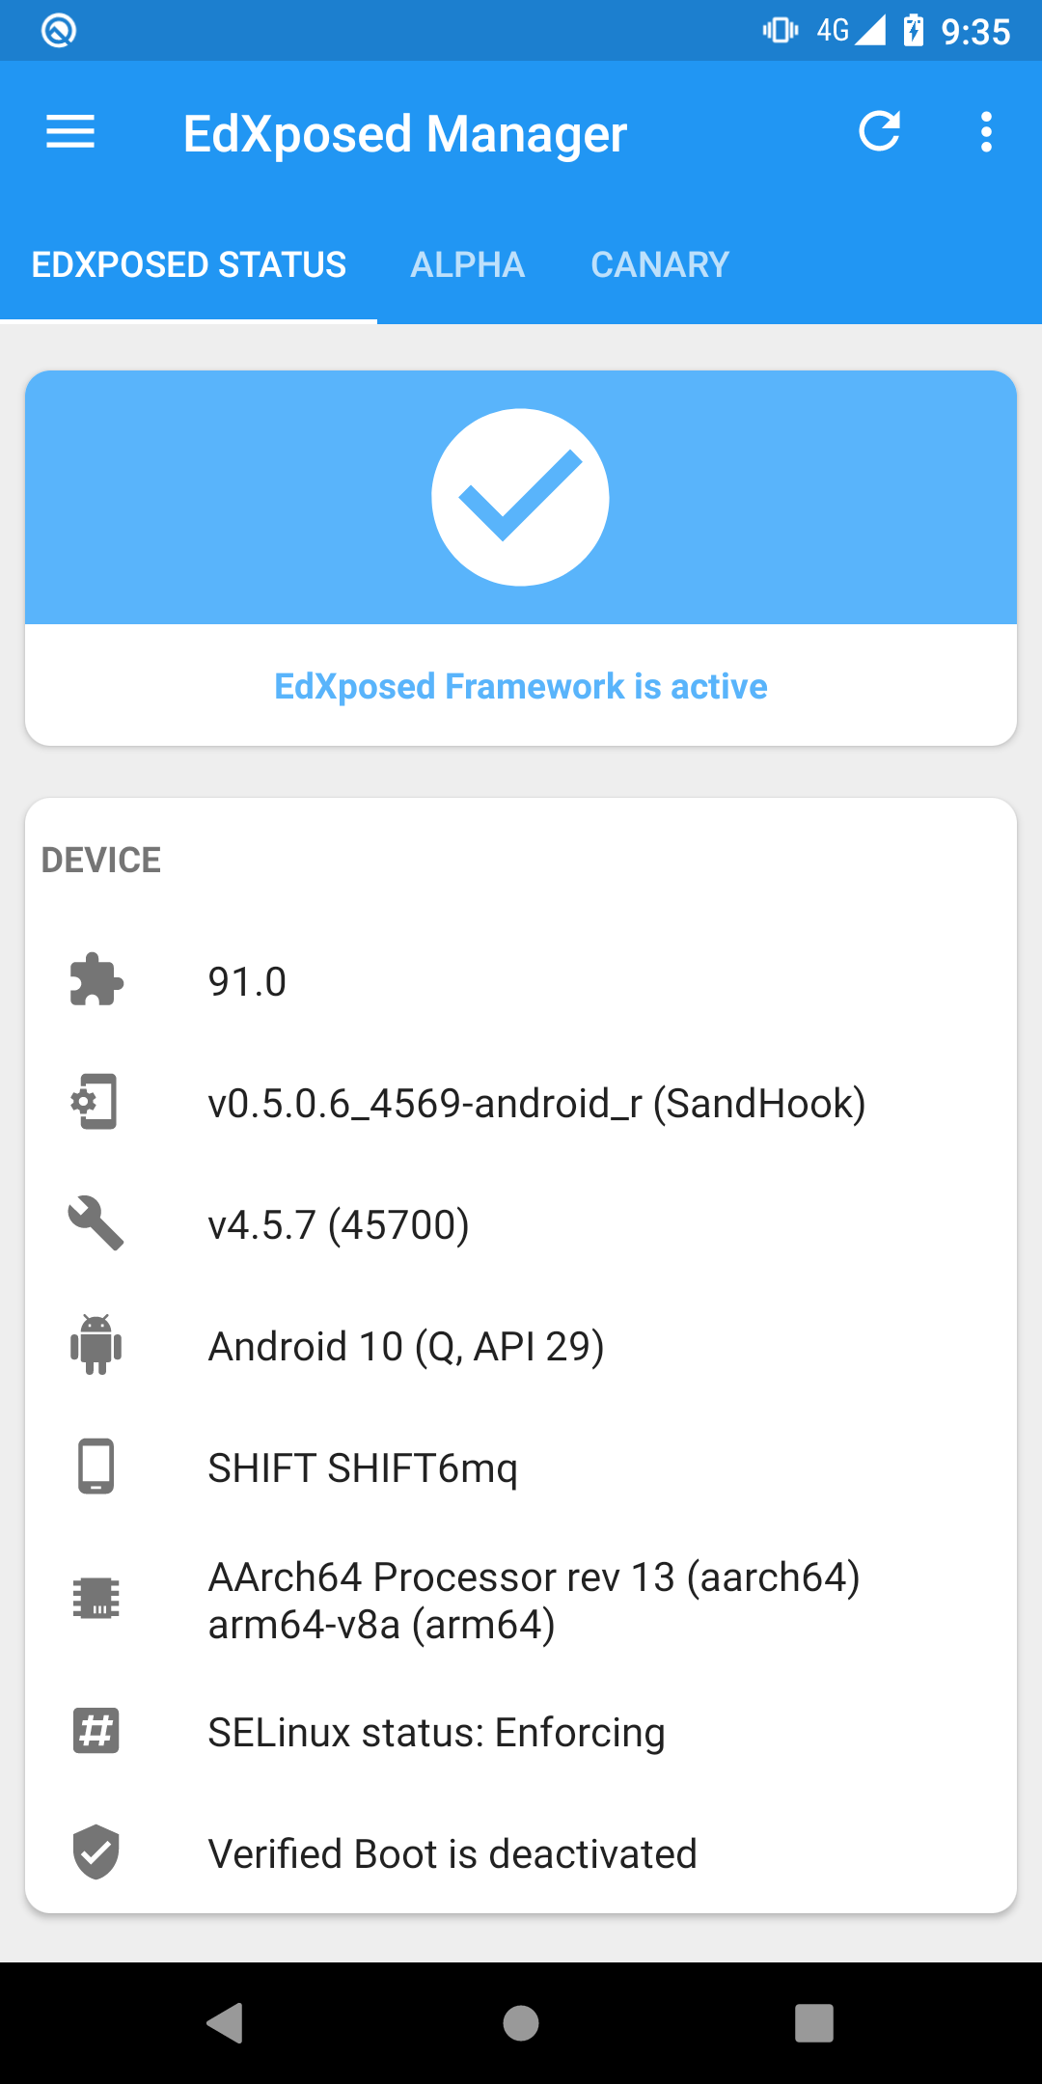Tap the phone device model icon
1042x2084 pixels.
click(96, 1467)
